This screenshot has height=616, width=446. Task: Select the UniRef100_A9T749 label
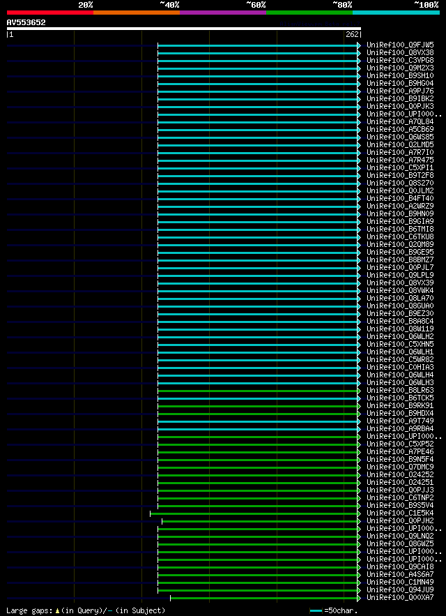(x=400, y=421)
